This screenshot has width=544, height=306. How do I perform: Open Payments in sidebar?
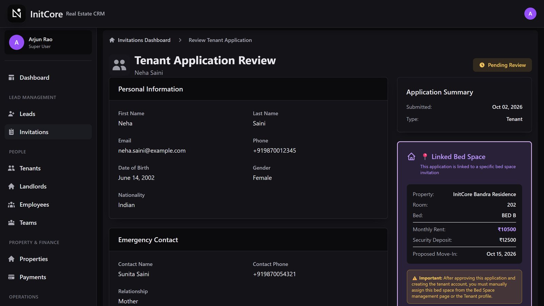coord(48,277)
